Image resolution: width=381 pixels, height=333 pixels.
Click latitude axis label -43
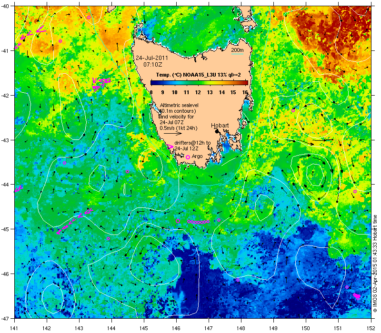pyautogui.click(x=6, y=140)
